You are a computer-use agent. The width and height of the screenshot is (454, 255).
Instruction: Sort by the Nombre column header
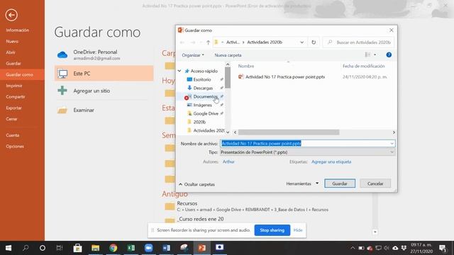pos(246,66)
